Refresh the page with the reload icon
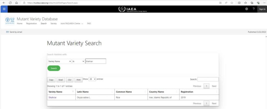The image size is (267, 109). [x=10, y=3]
